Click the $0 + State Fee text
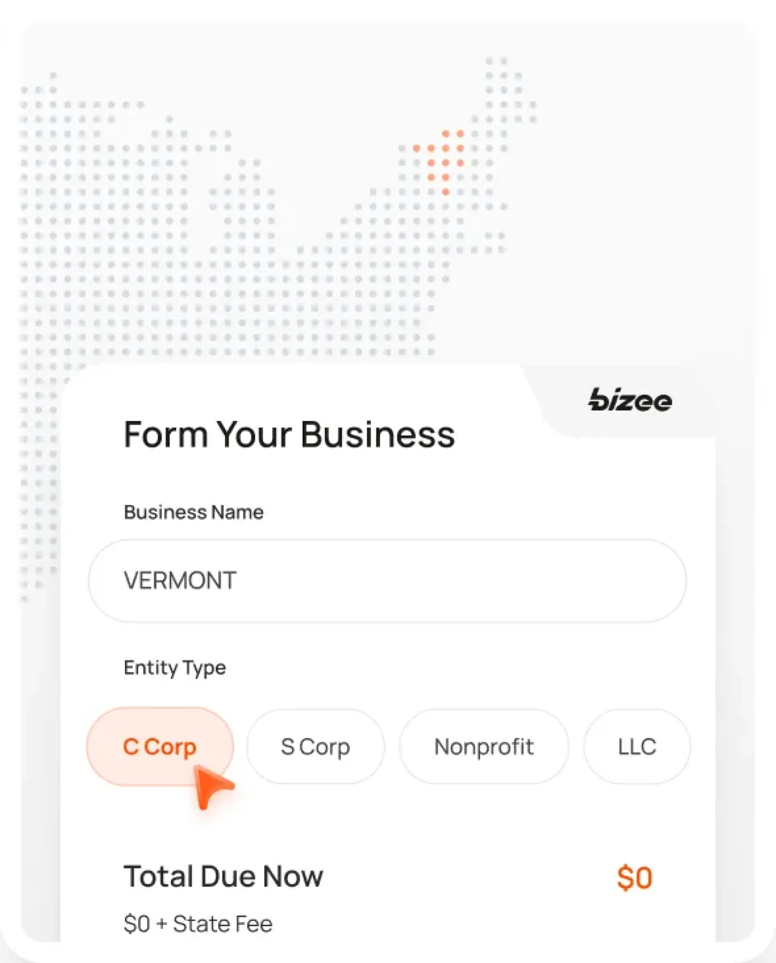This screenshot has height=963, width=776. 198,923
